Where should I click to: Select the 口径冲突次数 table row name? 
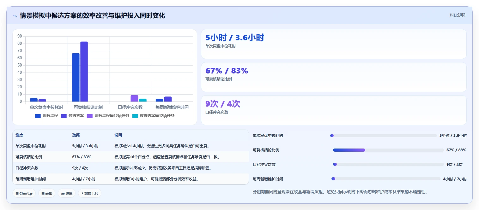[27, 168]
